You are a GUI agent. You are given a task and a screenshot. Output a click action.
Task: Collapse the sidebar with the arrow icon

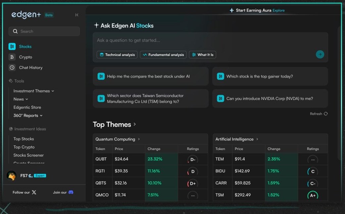pos(77,15)
